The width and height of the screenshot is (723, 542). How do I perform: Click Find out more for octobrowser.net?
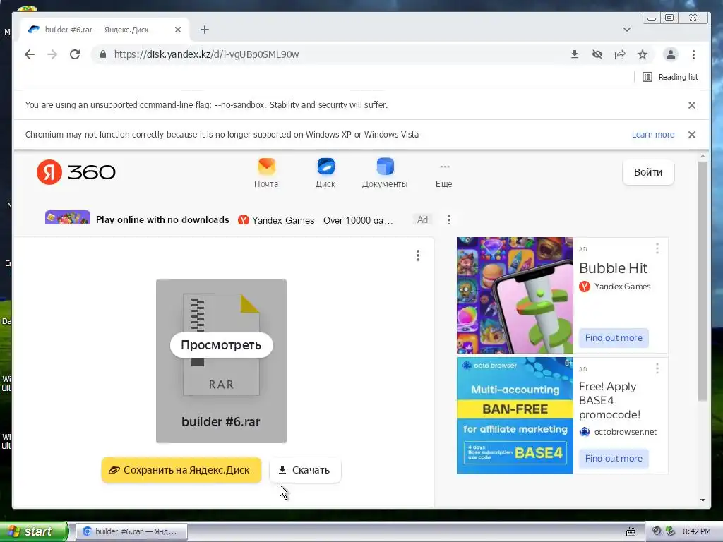point(614,459)
